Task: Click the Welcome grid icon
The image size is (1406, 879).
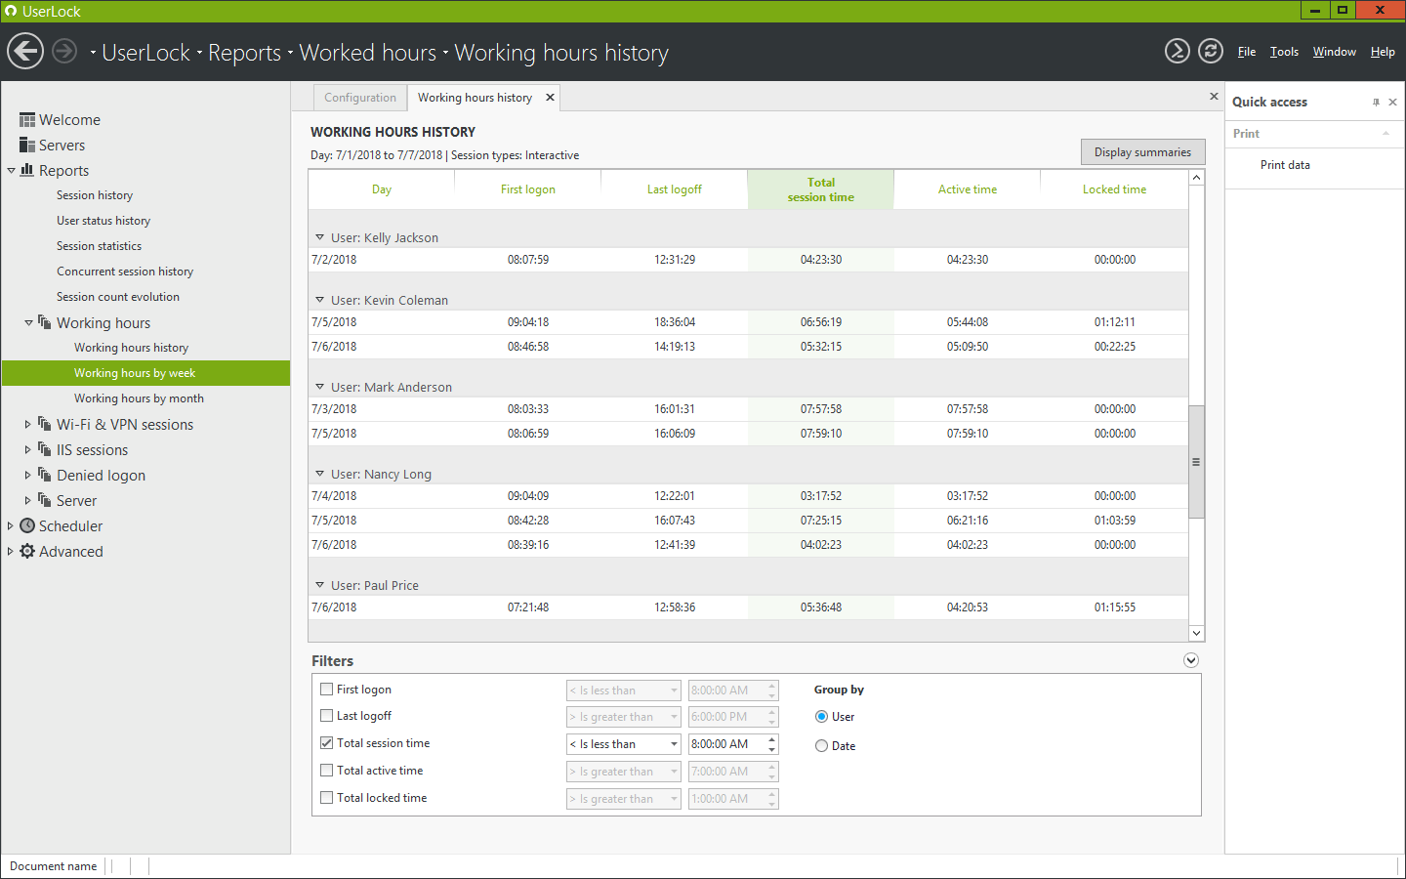Action: [x=27, y=120]
